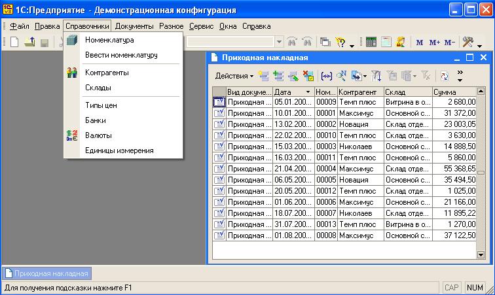Click the Save diskette icon in main toolbar
Image resolution: width=495 pixels, height=295 pixels.
[x=45, y=43]
